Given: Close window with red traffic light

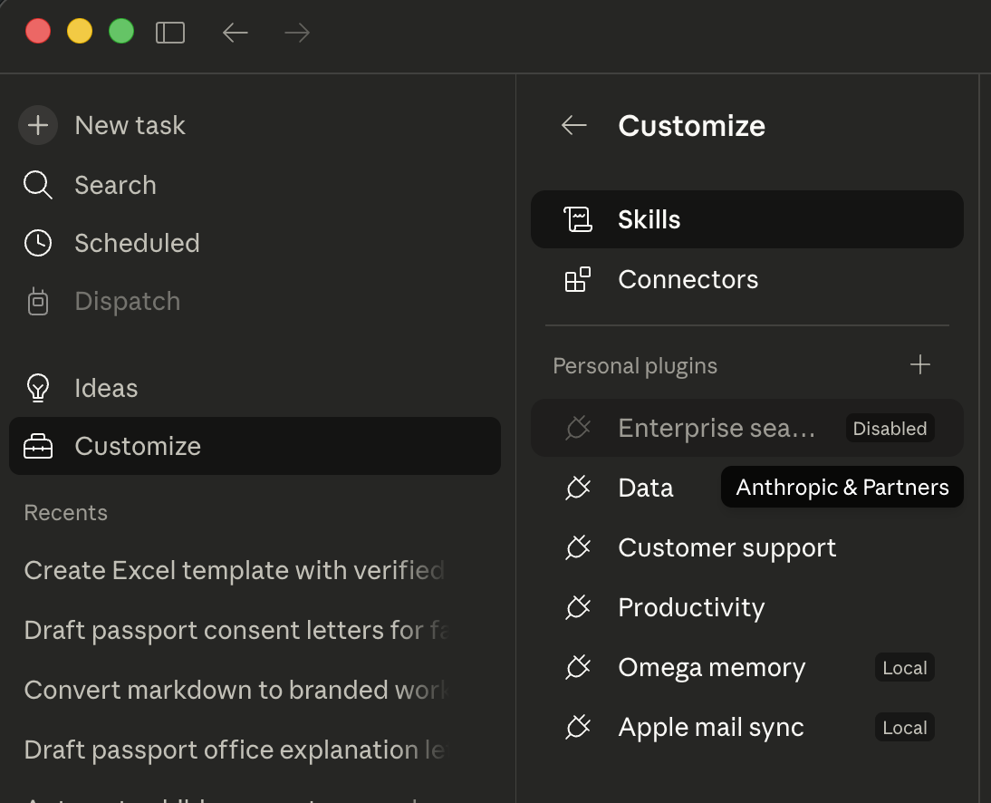Looking at the screenshot, I should click(38, 32).
